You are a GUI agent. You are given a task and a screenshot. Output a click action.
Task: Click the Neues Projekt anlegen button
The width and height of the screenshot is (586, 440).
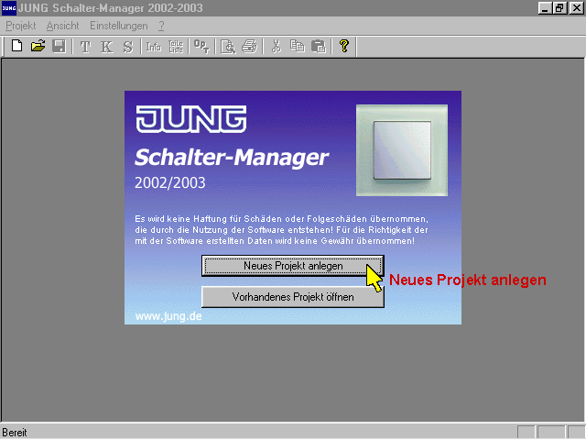click(x=293, y=266)
